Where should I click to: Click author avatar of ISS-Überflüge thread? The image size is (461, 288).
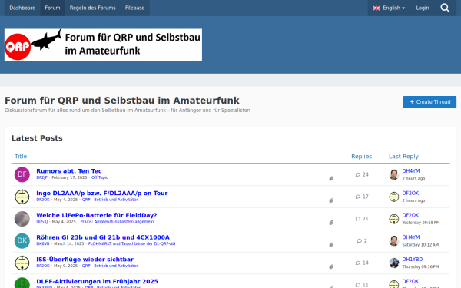pos(22,263)
